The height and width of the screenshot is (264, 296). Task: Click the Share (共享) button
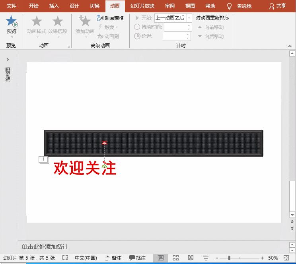[277, 6]
